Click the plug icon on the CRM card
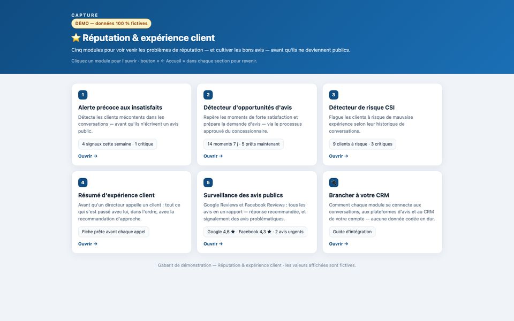Screen dimensions: 514x321 coord(334,182)
